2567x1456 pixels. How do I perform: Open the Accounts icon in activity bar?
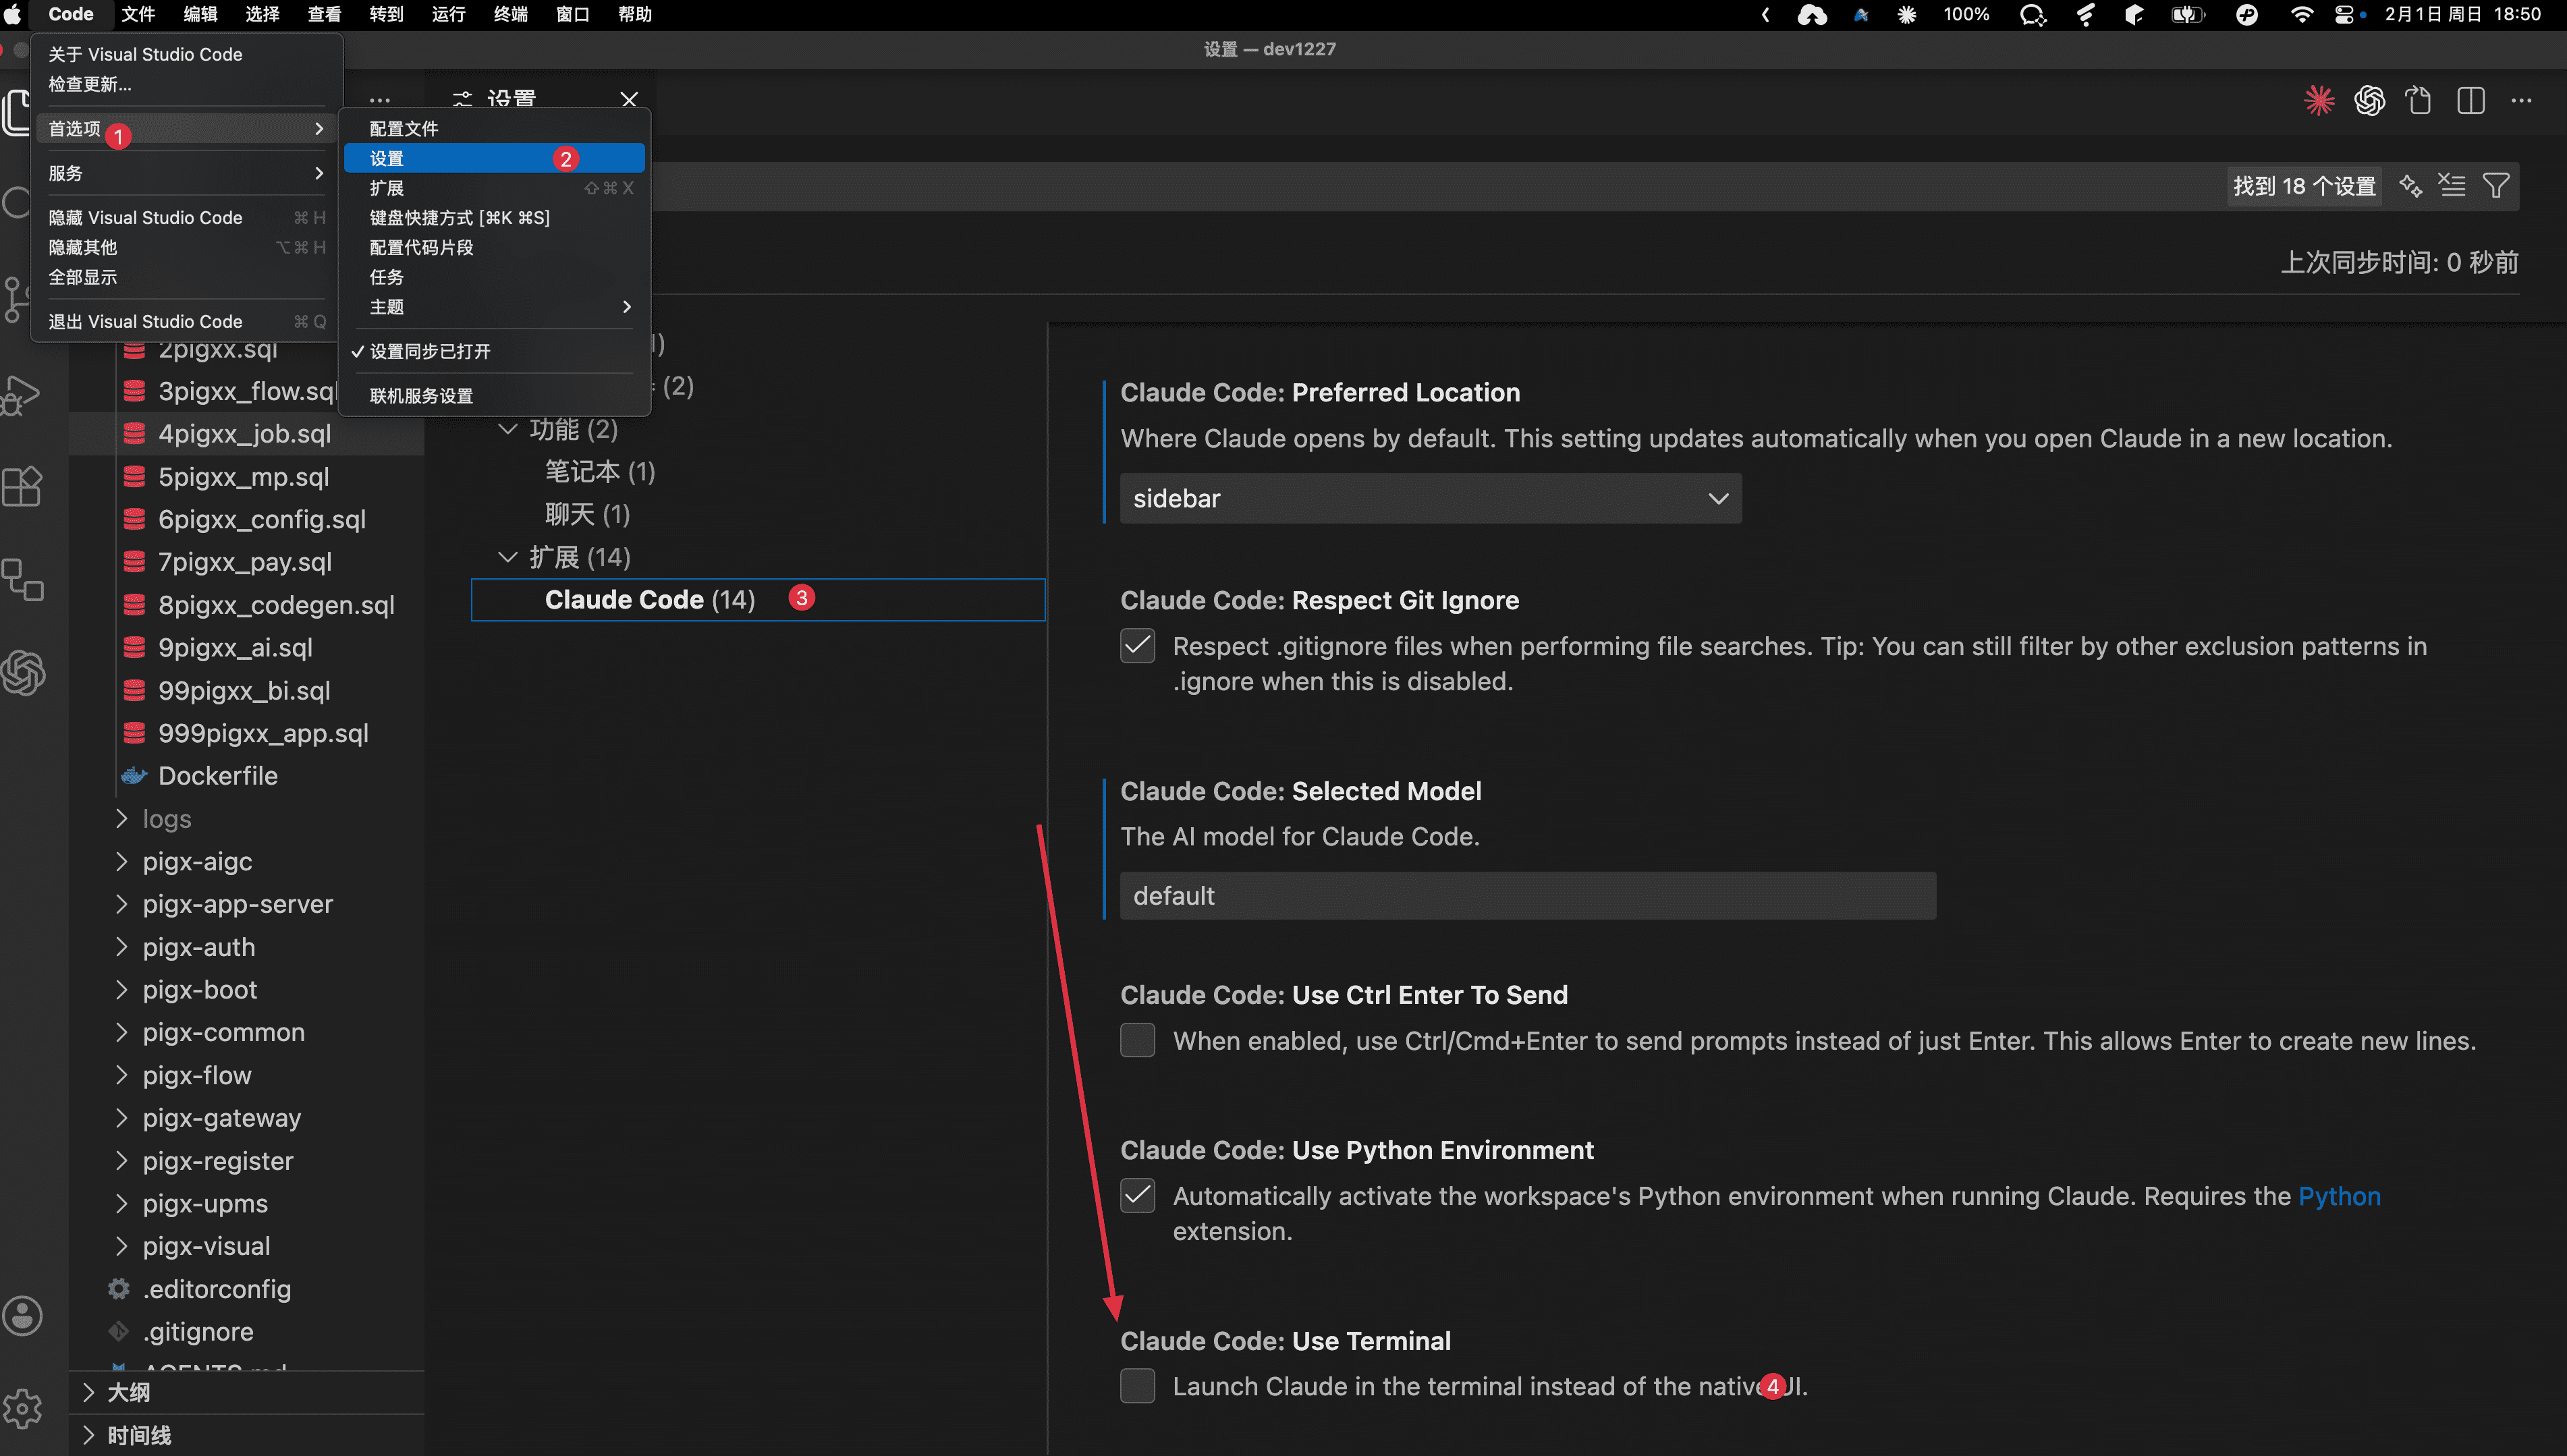click(22, 1317)
